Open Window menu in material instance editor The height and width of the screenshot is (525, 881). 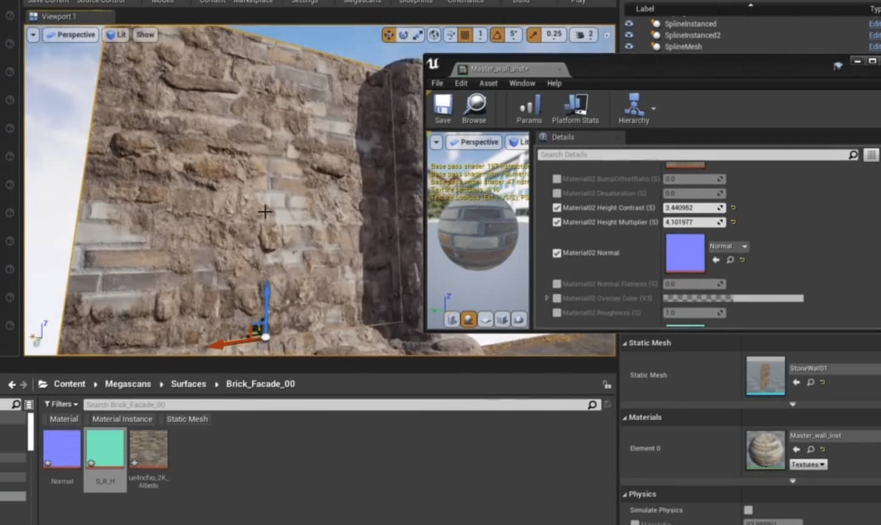(522, 83)
